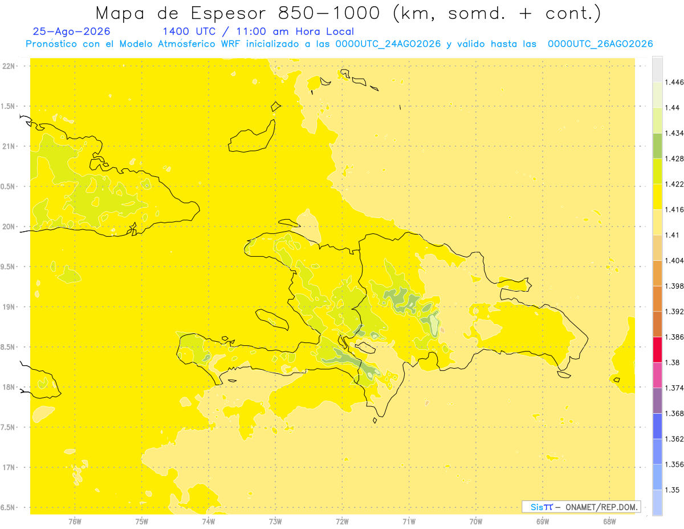The height and width of the screenshot is (529, 684).
Task: Pick the pink swatch between 1.374 and 1.38
Action: (657, 375)
